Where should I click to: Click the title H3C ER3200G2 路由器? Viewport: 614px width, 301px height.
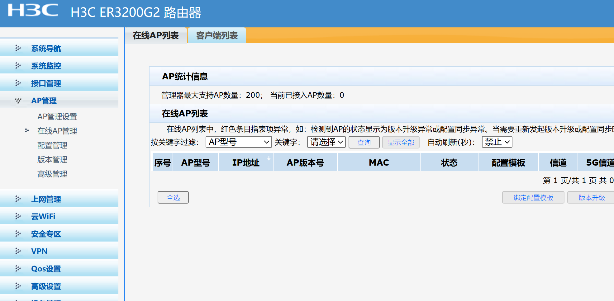coord(136,12)
